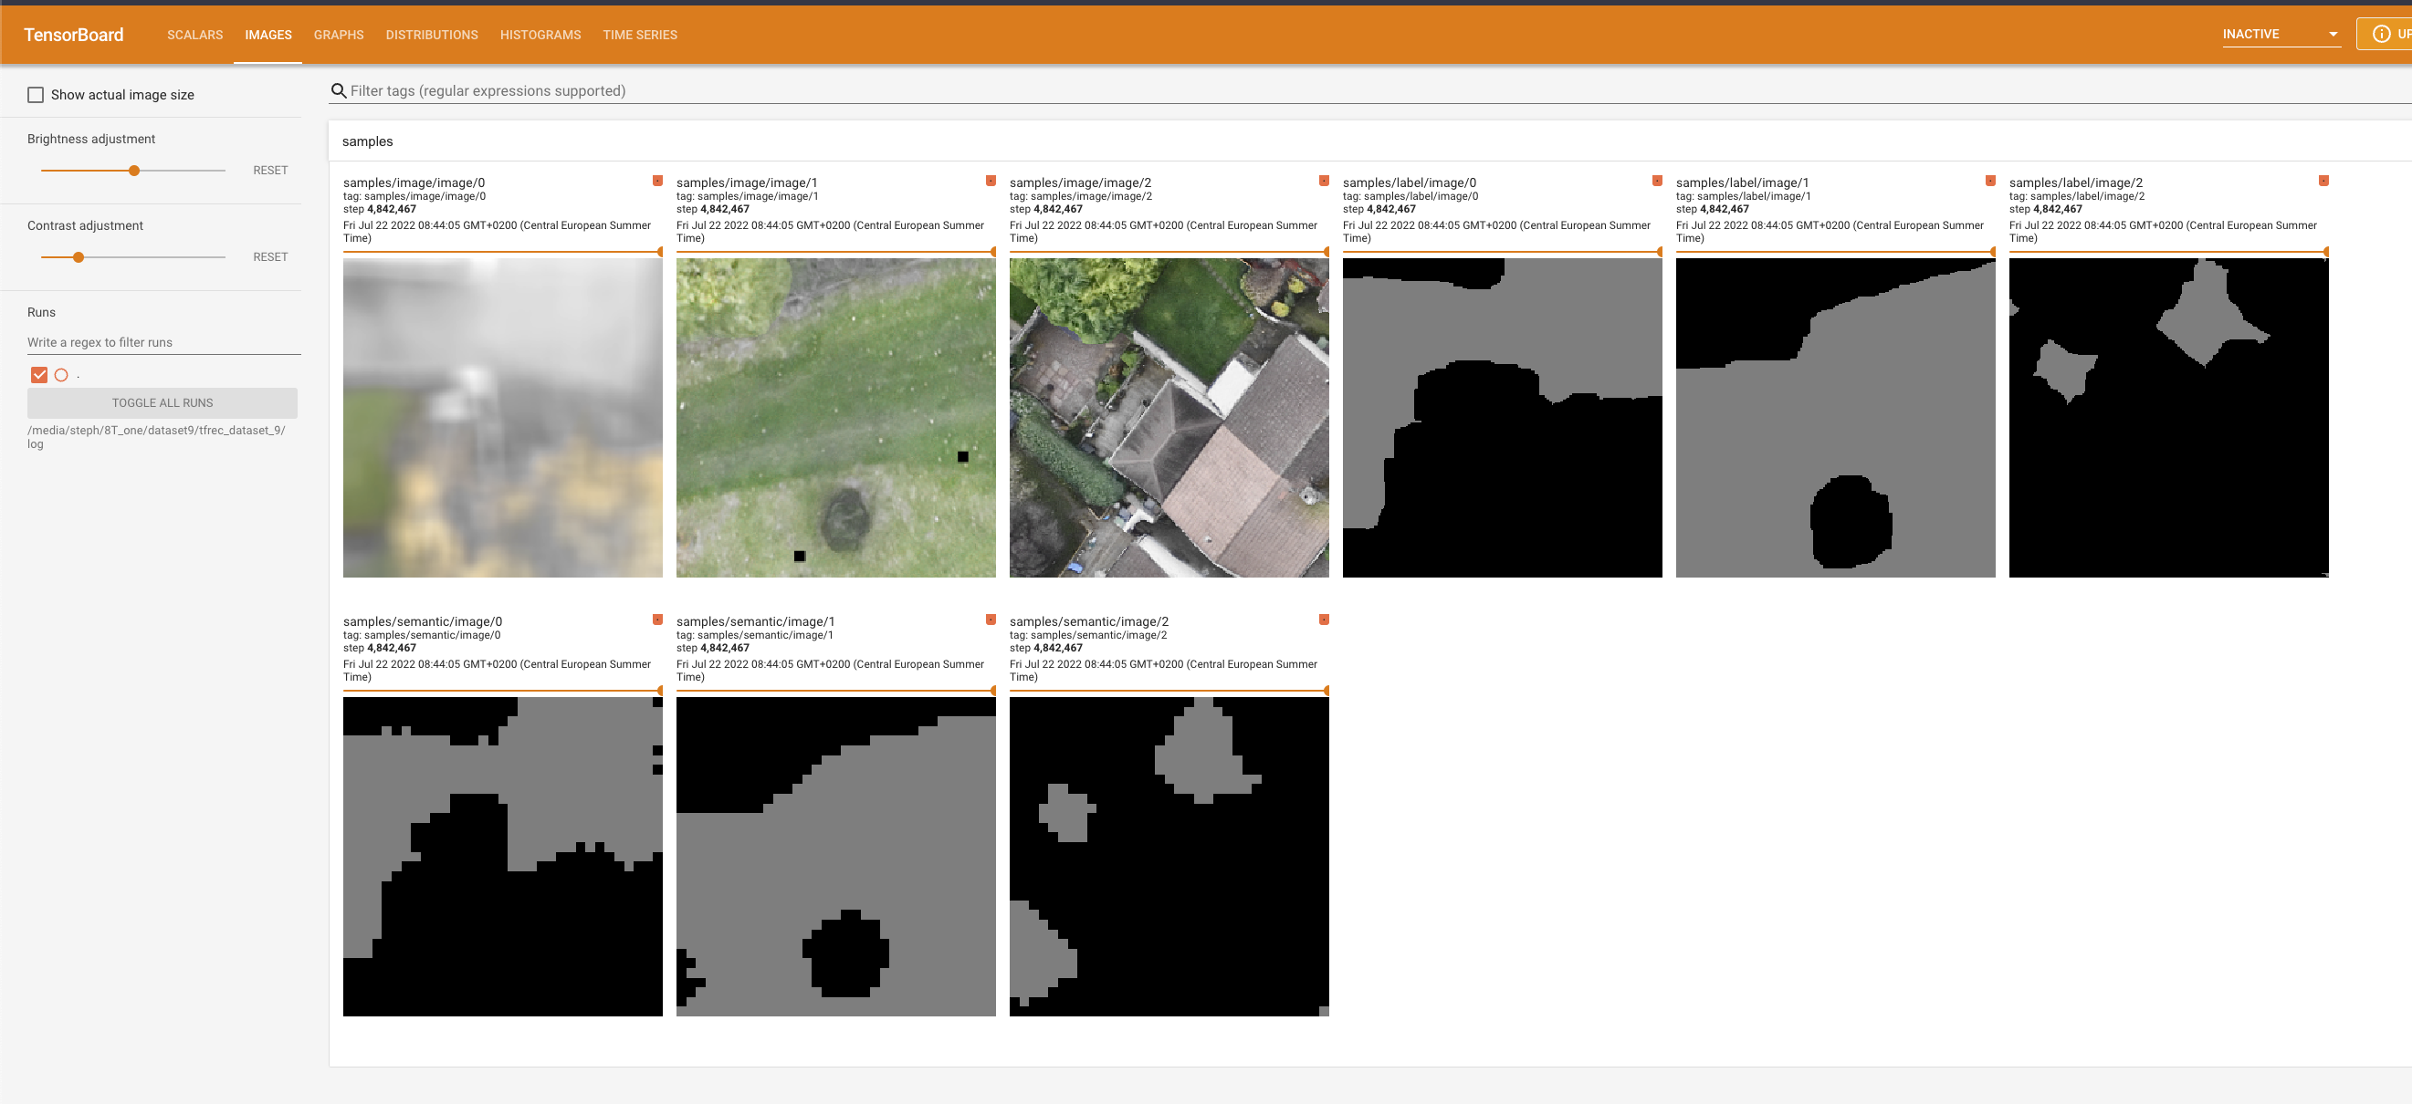Uncheck the run visibility checkbox

pos(39,375)
